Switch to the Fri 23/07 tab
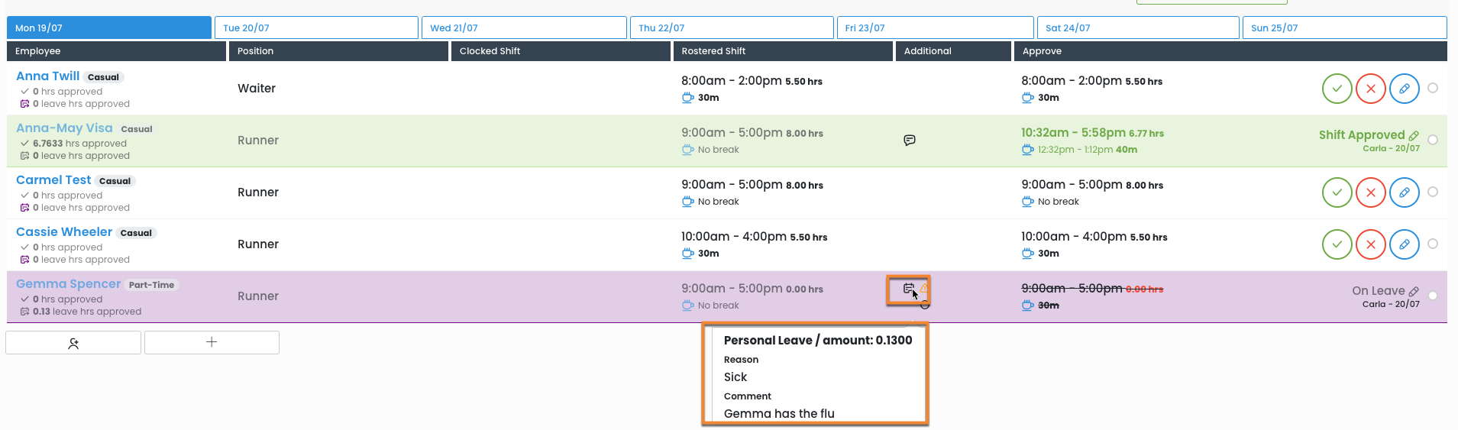 click(x=935, y=28)
